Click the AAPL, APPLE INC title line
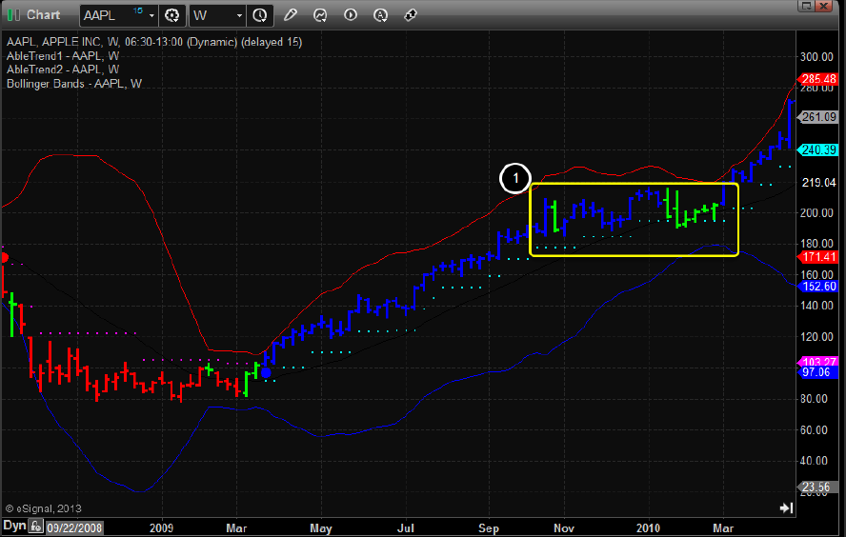The width and height of the screenshot is (846, 537). pyautogui.click(x=153, y=42)
